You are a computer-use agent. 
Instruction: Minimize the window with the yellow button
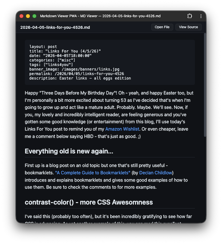tap(28, 16)
